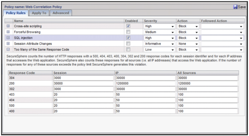This screenshot has width=249, height=136.
Task: Open Severity dropdown for Forceful Browsing
Action: [159, 32]
